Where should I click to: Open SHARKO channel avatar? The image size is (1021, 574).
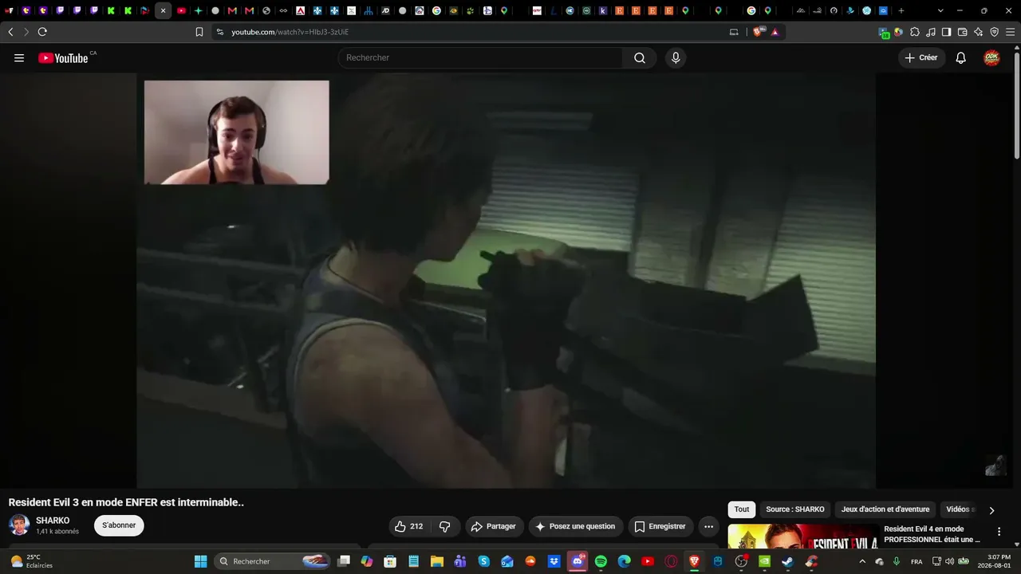[x=19, y=525]
